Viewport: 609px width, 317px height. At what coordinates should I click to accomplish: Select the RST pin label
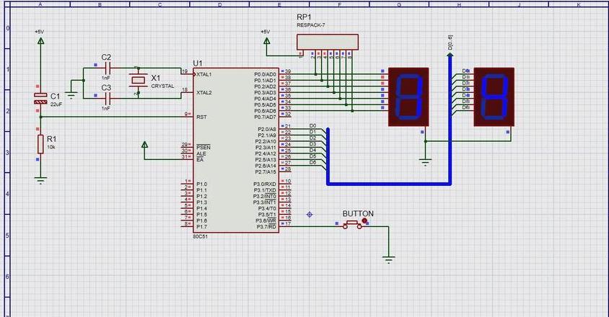(201, 117)
